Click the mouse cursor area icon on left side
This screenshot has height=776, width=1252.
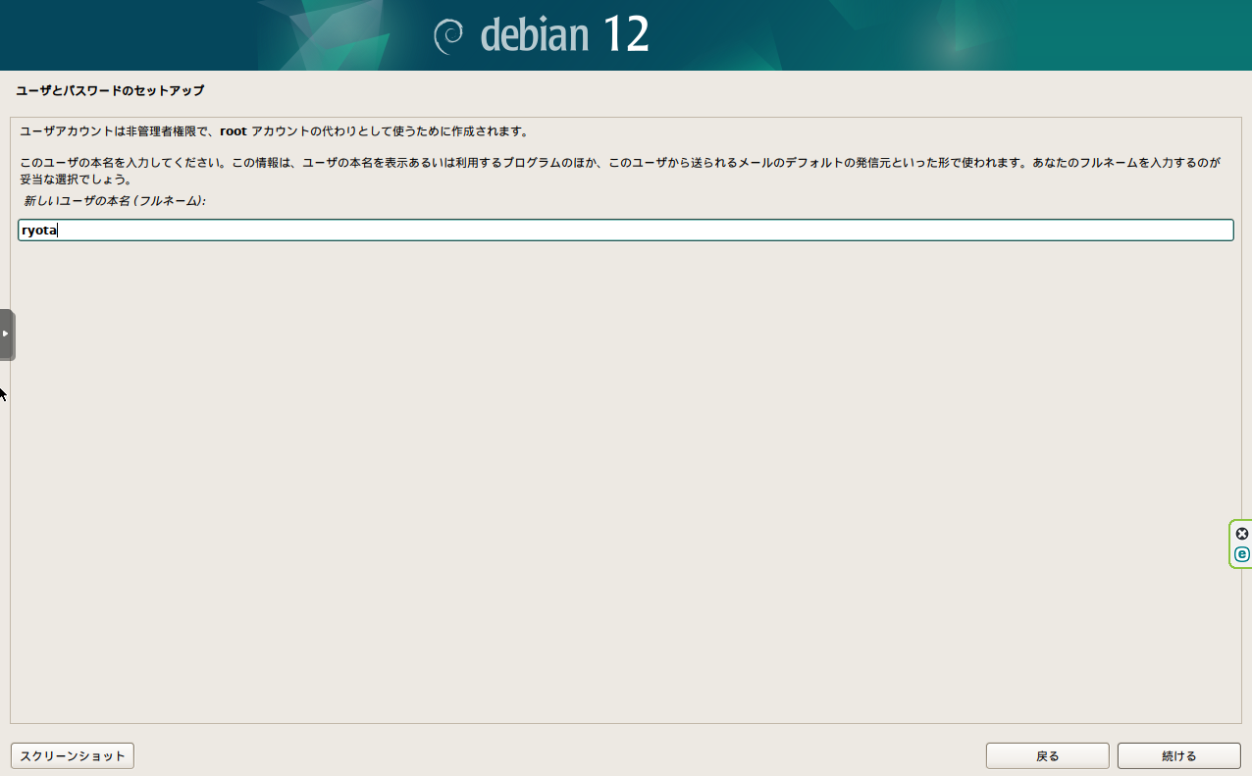tap(4, 392)
